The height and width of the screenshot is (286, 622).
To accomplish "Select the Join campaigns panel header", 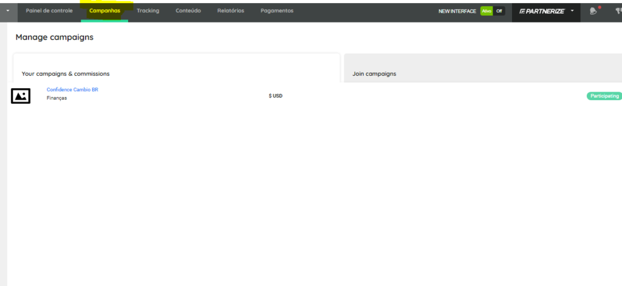I will click(x=374, y=73).
